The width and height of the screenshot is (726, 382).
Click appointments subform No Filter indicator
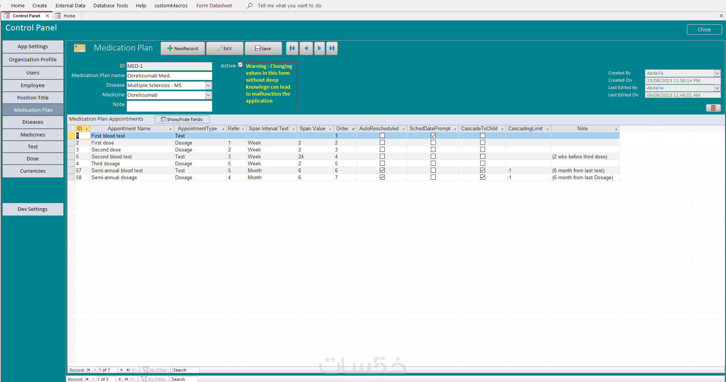pos(154,370)
